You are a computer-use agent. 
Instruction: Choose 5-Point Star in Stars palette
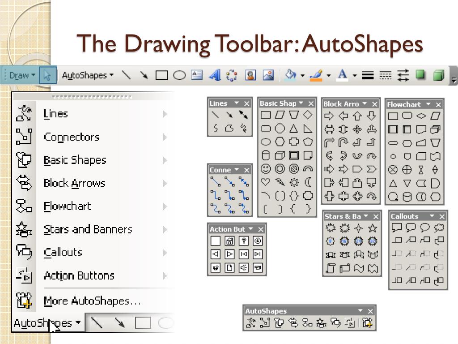(373, 228)
